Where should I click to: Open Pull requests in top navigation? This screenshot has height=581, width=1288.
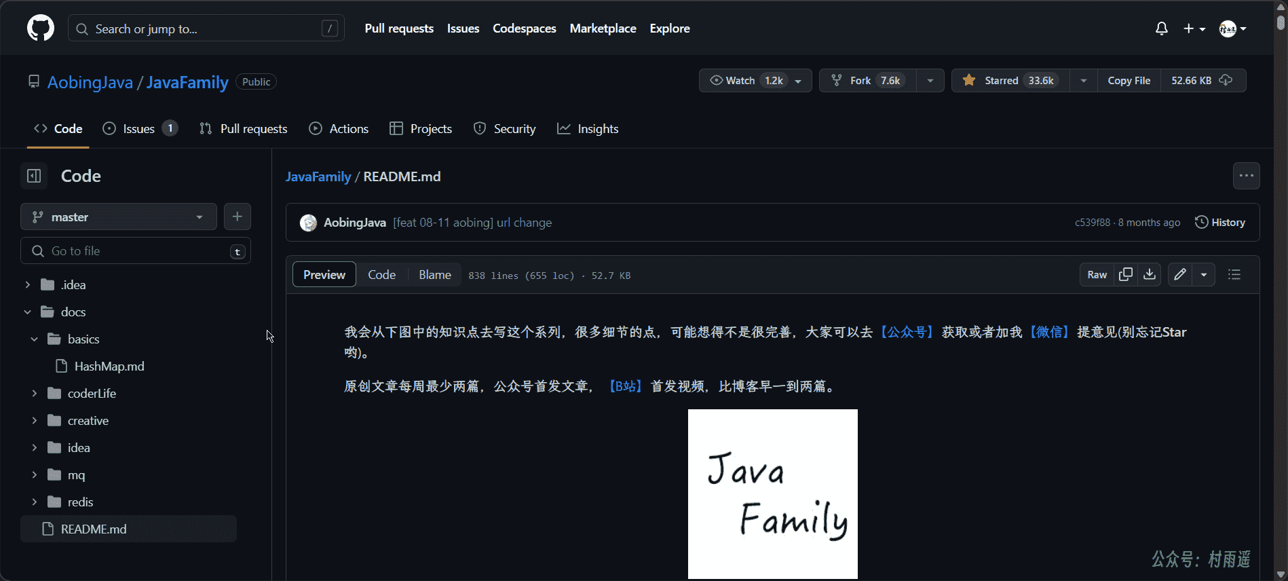(x=399, y=29)
